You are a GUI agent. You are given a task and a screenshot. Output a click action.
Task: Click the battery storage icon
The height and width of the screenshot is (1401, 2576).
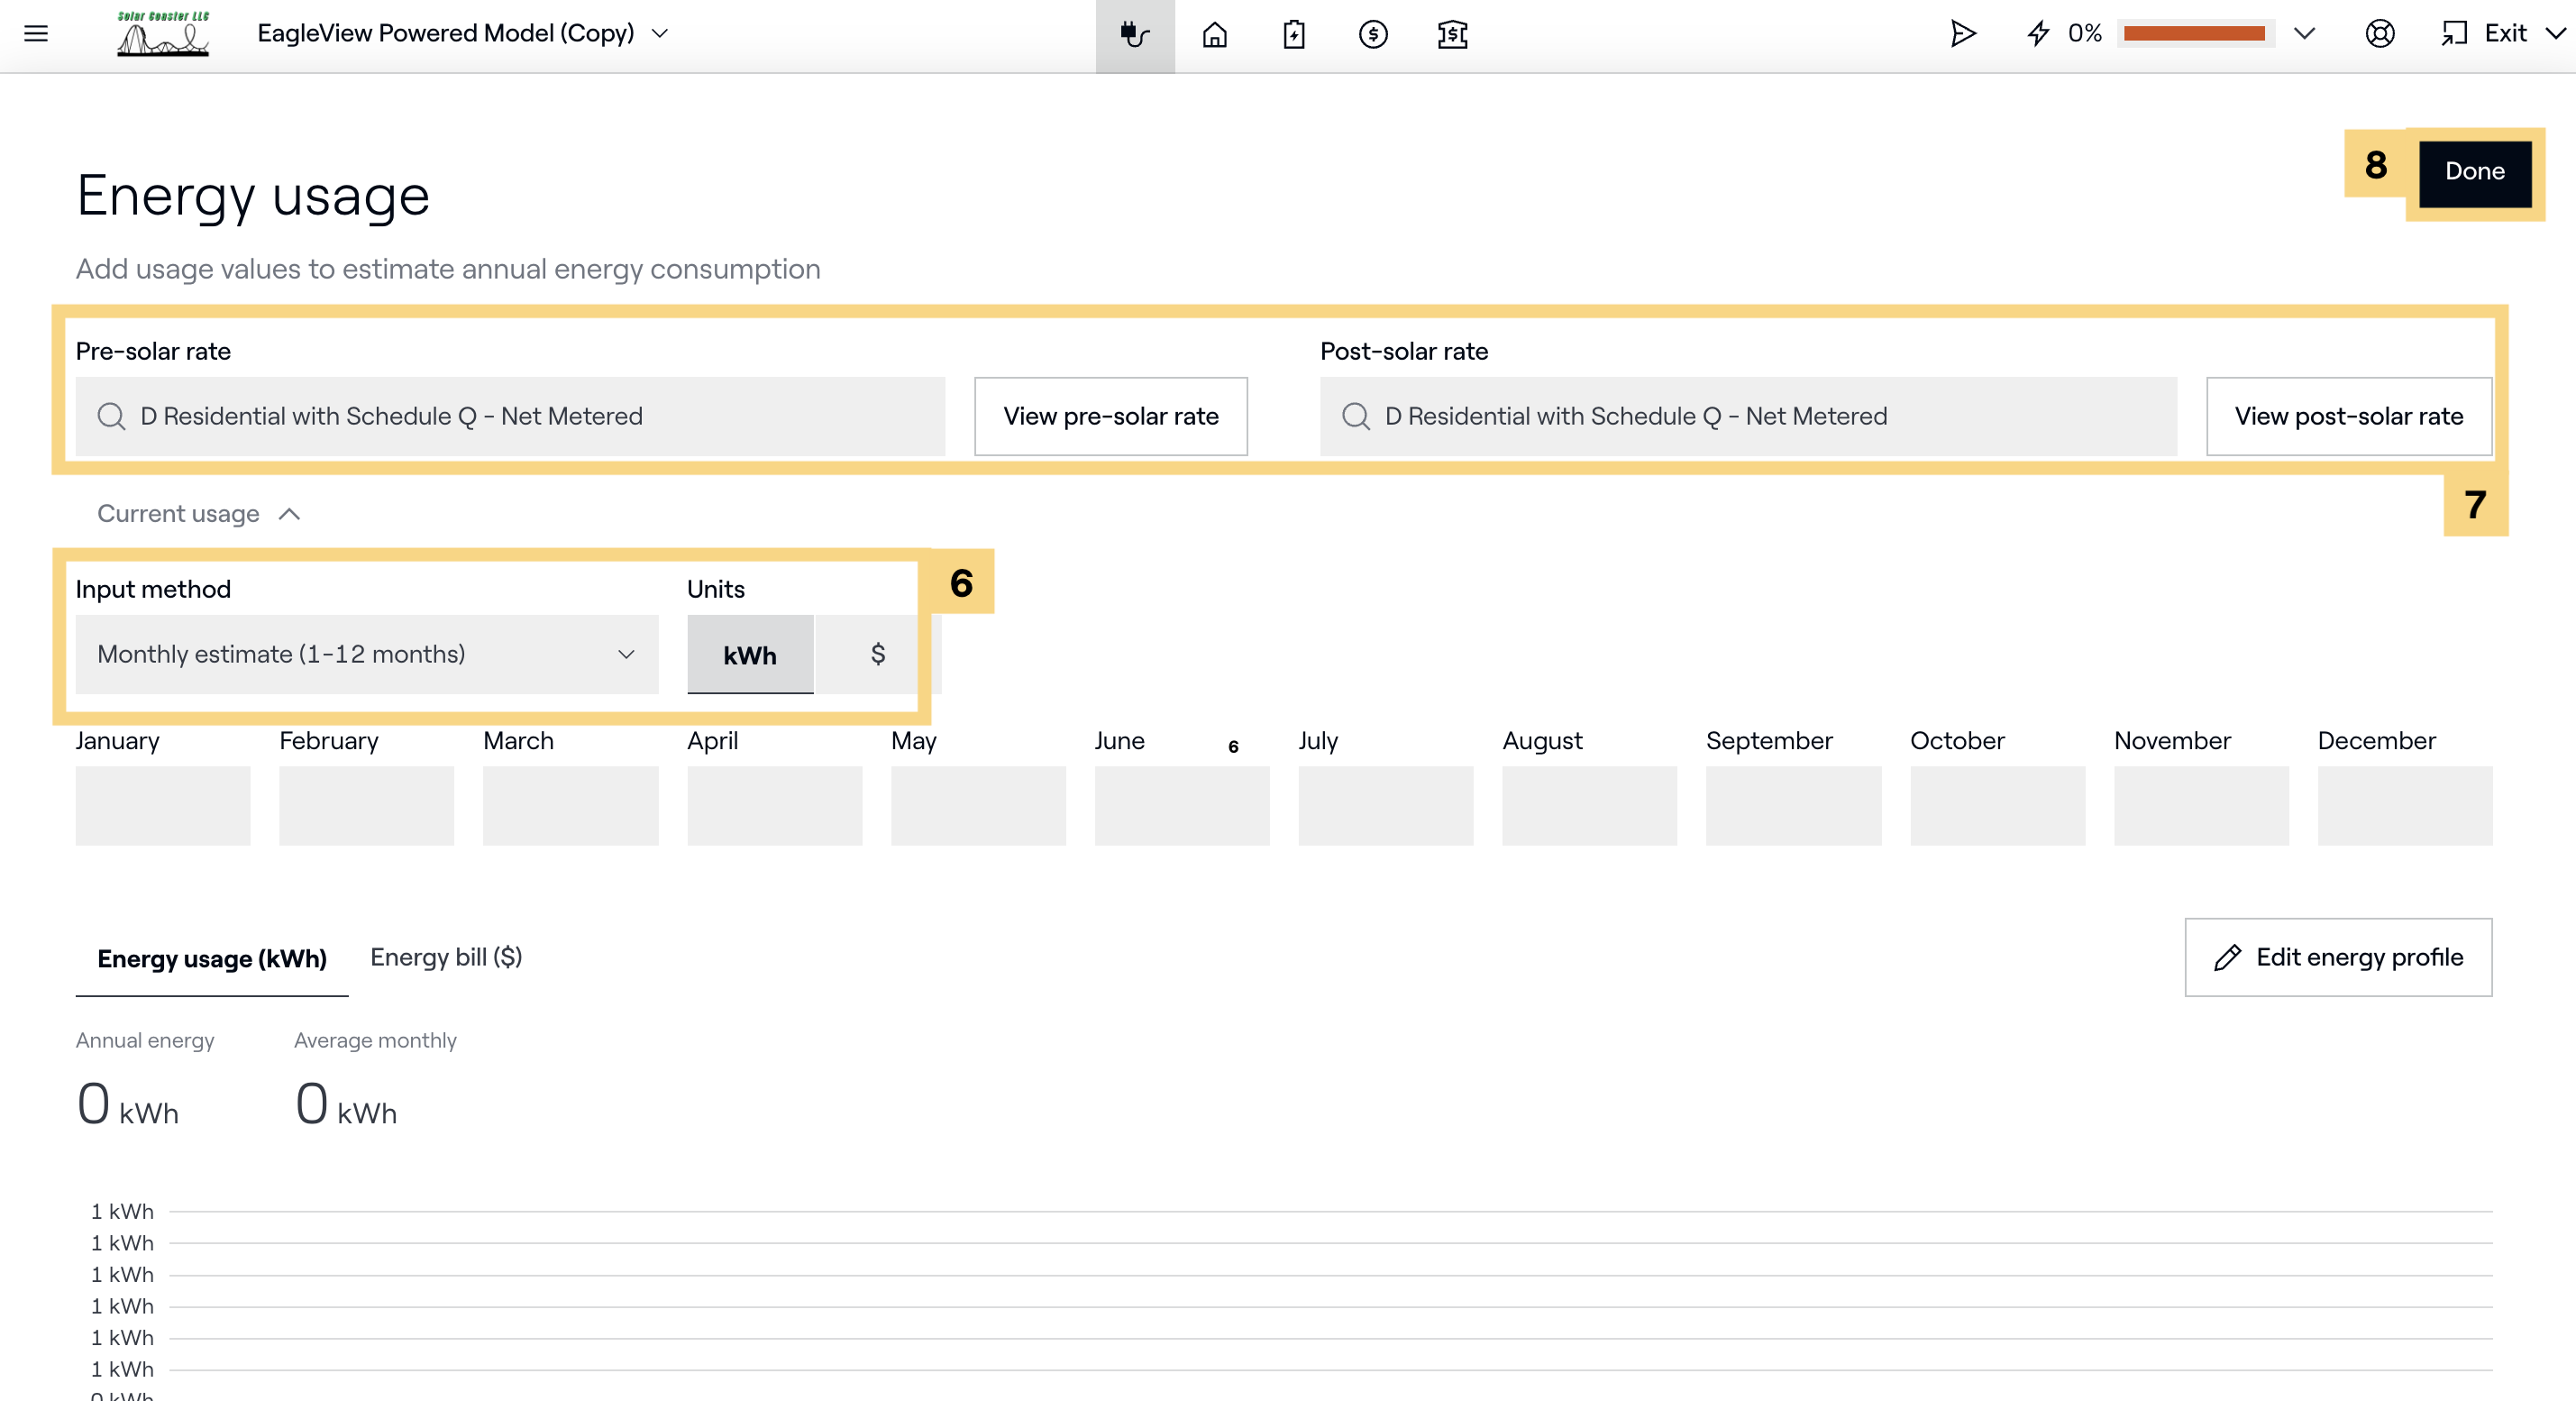coord(1293,34)
